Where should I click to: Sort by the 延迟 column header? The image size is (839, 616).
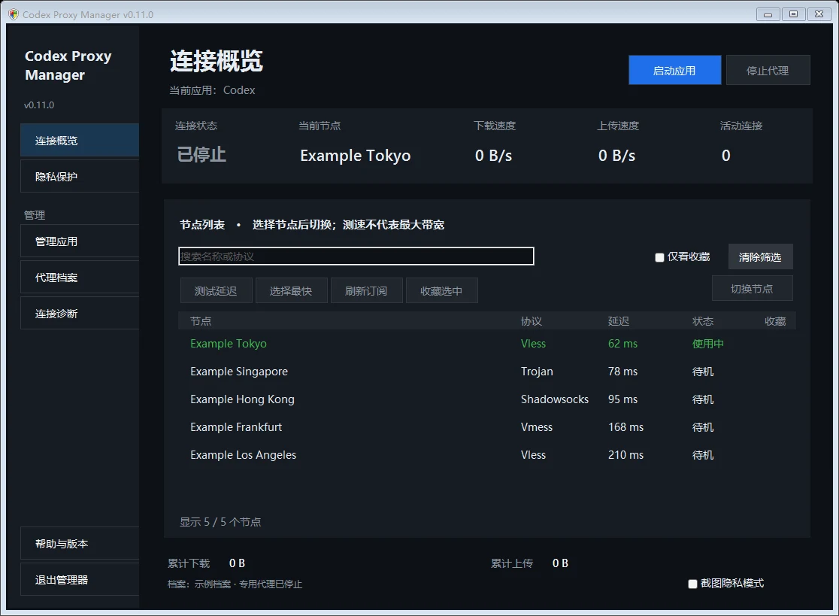(619, 321)
